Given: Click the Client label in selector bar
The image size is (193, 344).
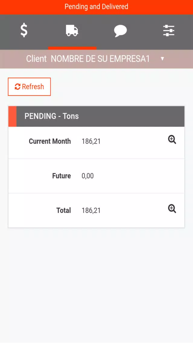Looking at the screenshot, I should coord(36,59).
